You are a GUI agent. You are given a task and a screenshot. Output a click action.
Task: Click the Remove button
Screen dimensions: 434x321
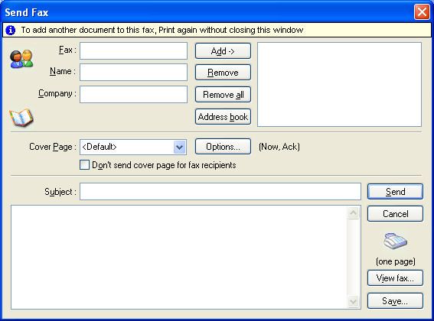point(223,73)
